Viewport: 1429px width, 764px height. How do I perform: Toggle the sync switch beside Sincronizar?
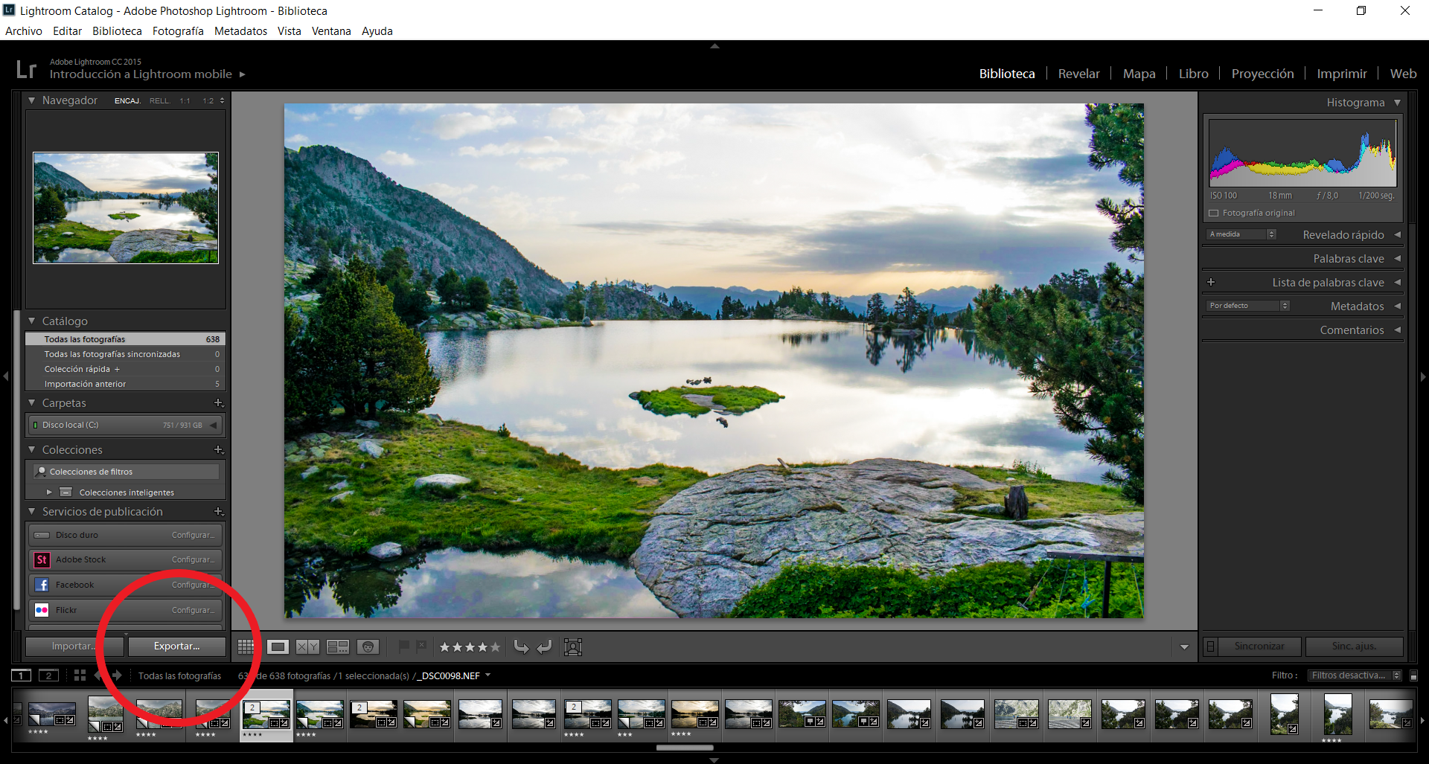coord(1211,646)
